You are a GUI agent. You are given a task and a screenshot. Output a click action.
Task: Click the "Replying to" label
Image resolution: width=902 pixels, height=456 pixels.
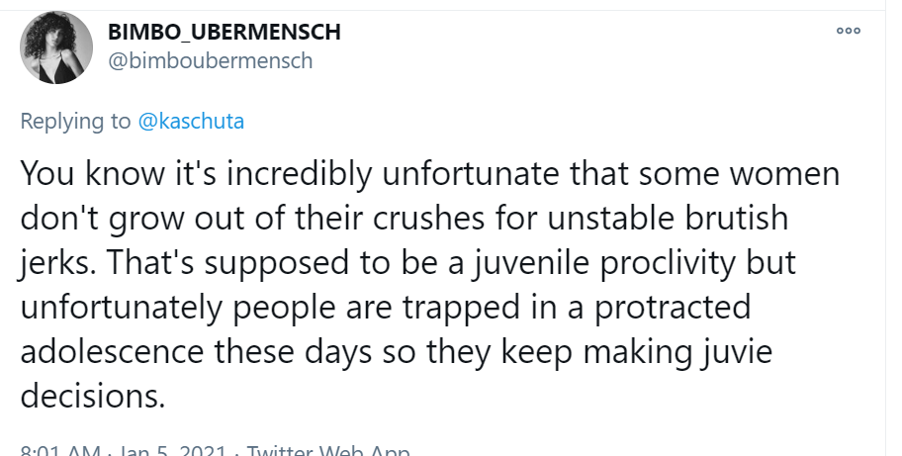(75, 122)
